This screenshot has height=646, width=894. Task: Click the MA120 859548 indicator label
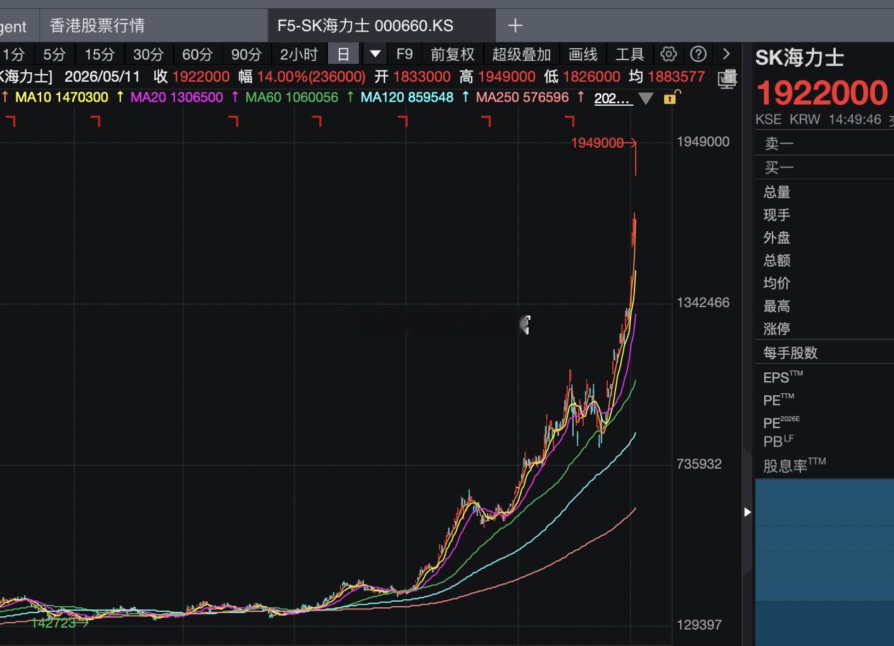(407, 98)
